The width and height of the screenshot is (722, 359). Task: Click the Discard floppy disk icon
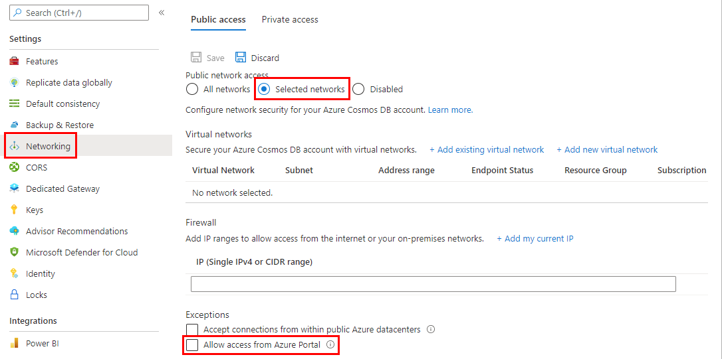tap(241, 58)
